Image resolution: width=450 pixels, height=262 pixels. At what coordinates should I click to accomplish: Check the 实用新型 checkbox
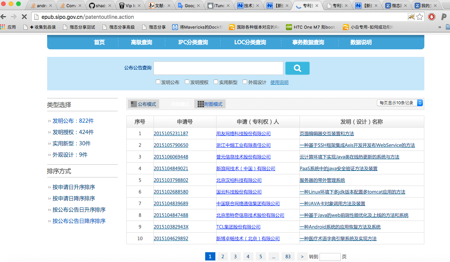click(x=216, y=82)
